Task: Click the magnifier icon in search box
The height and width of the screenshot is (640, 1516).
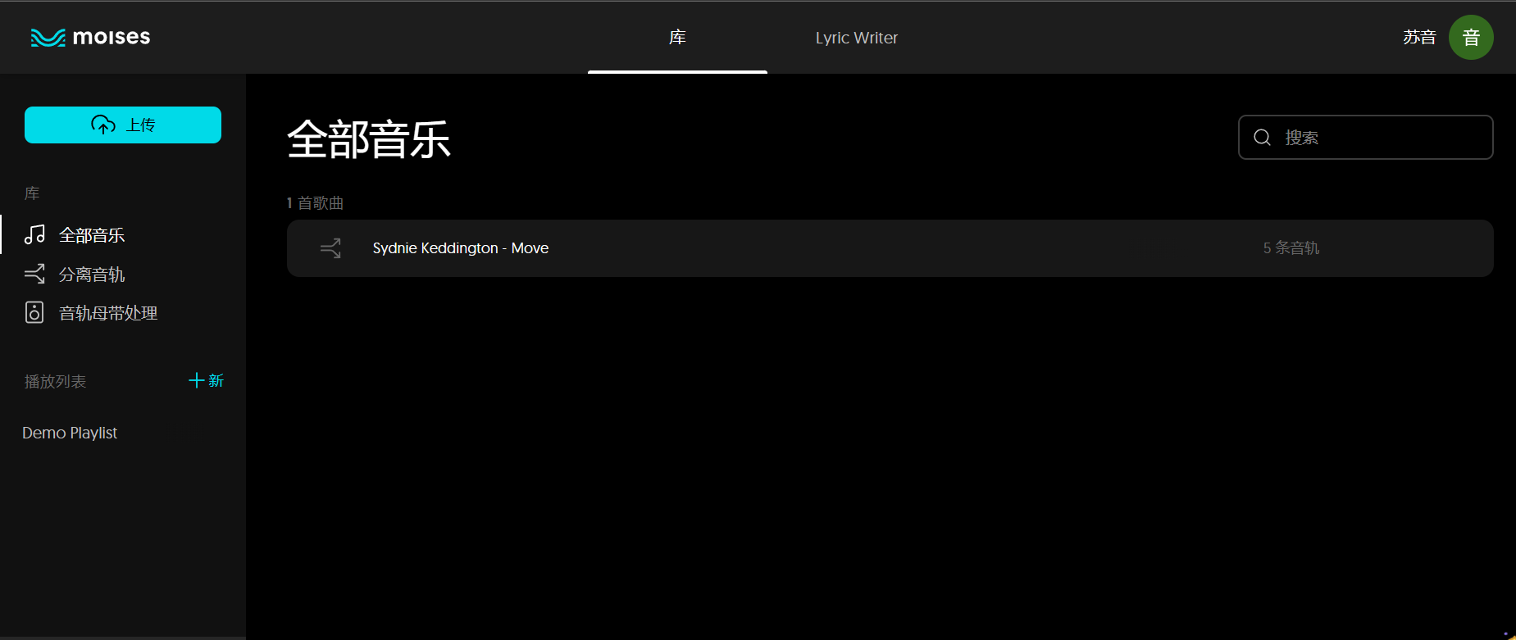Action: click(1263, 138)
